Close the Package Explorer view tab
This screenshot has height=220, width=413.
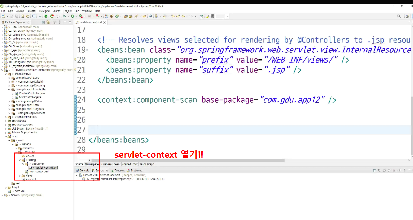click(x=28, y=22)
